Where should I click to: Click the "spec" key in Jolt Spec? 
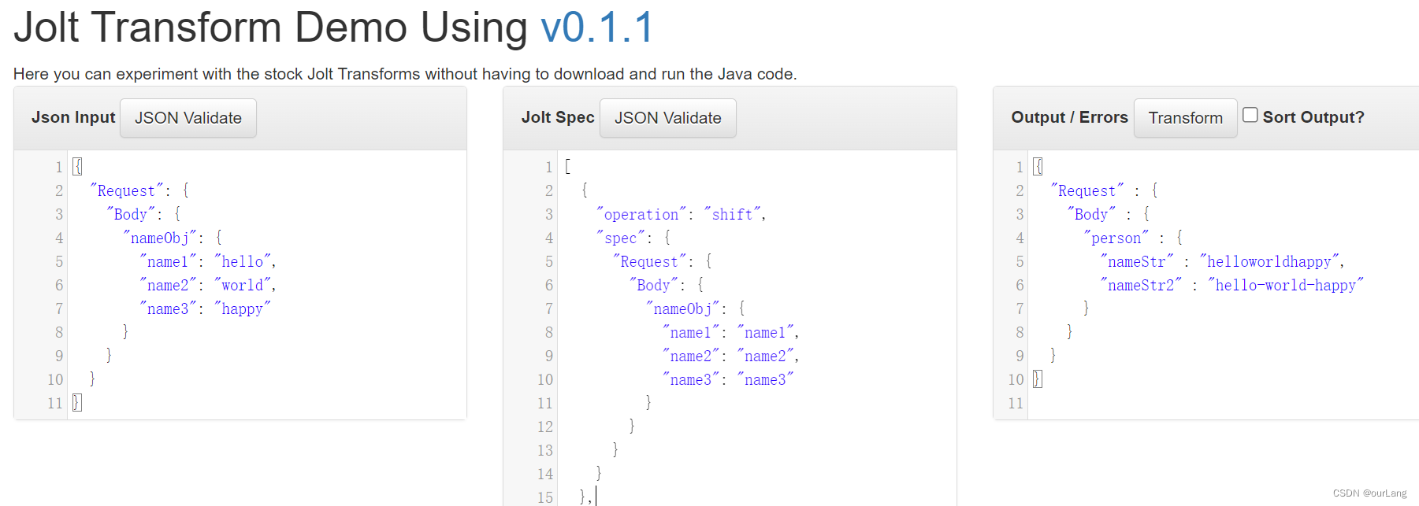coord(621,238)
